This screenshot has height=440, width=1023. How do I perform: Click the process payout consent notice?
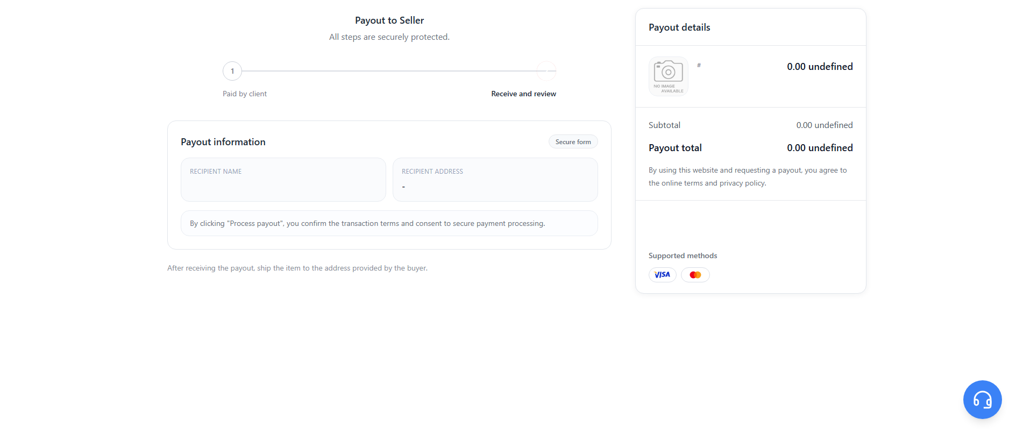389,223
